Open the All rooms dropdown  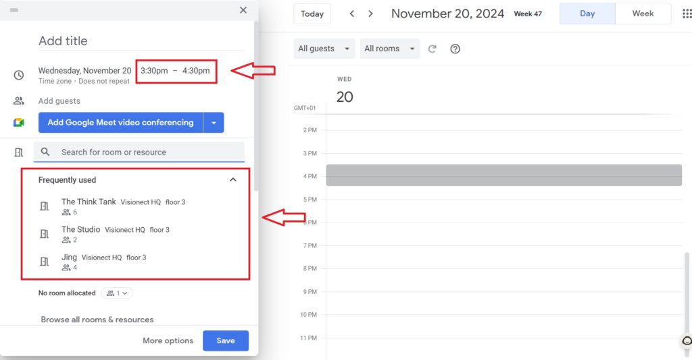391,49
